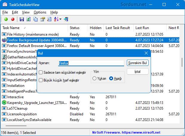The image size is (185, 136).
Task: Click the icon beside La57Cleanup task
Action: pos(4,108)
